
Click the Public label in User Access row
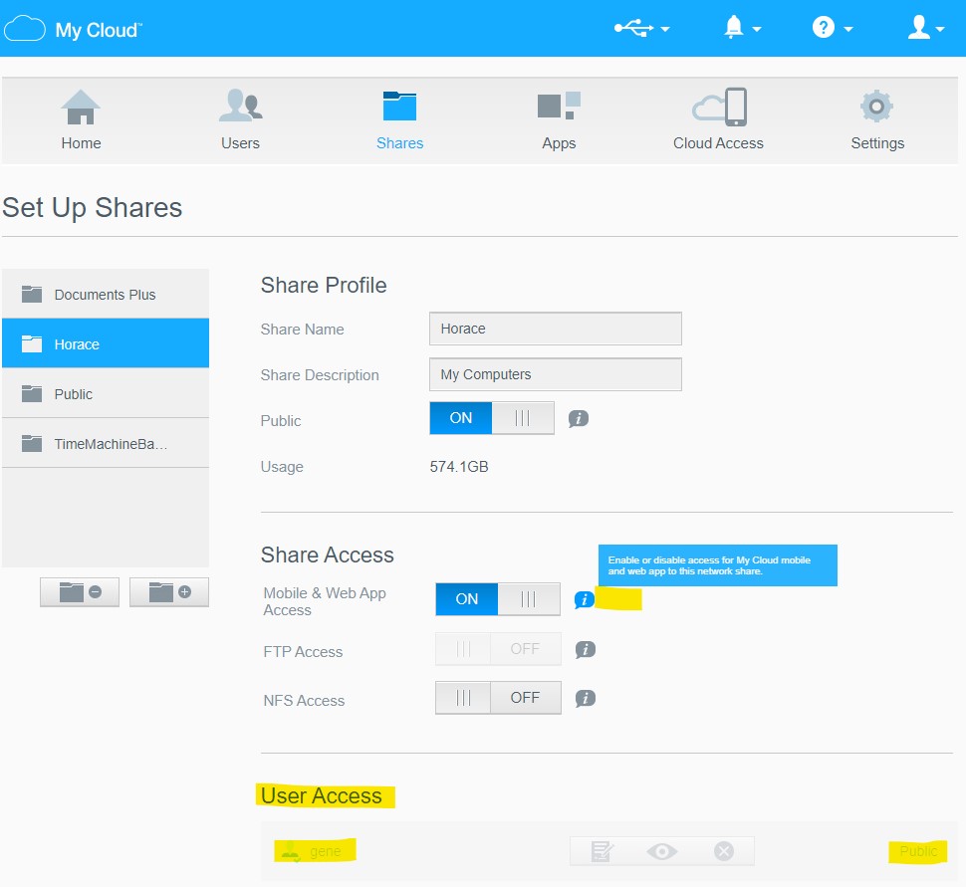tap(918, 851)
